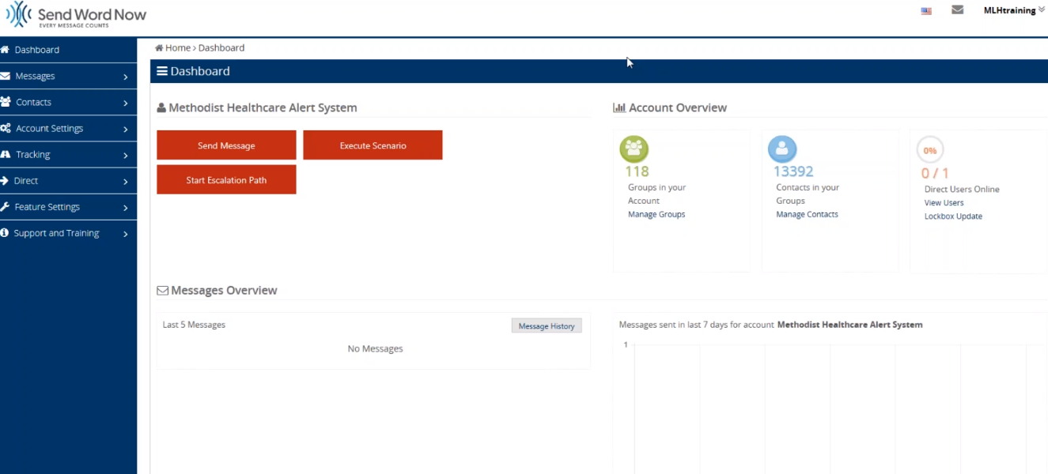Screen dimensions: 1048x474
Task: Click the Direct arrow icon in sidebar
Action: coord(5,180)
